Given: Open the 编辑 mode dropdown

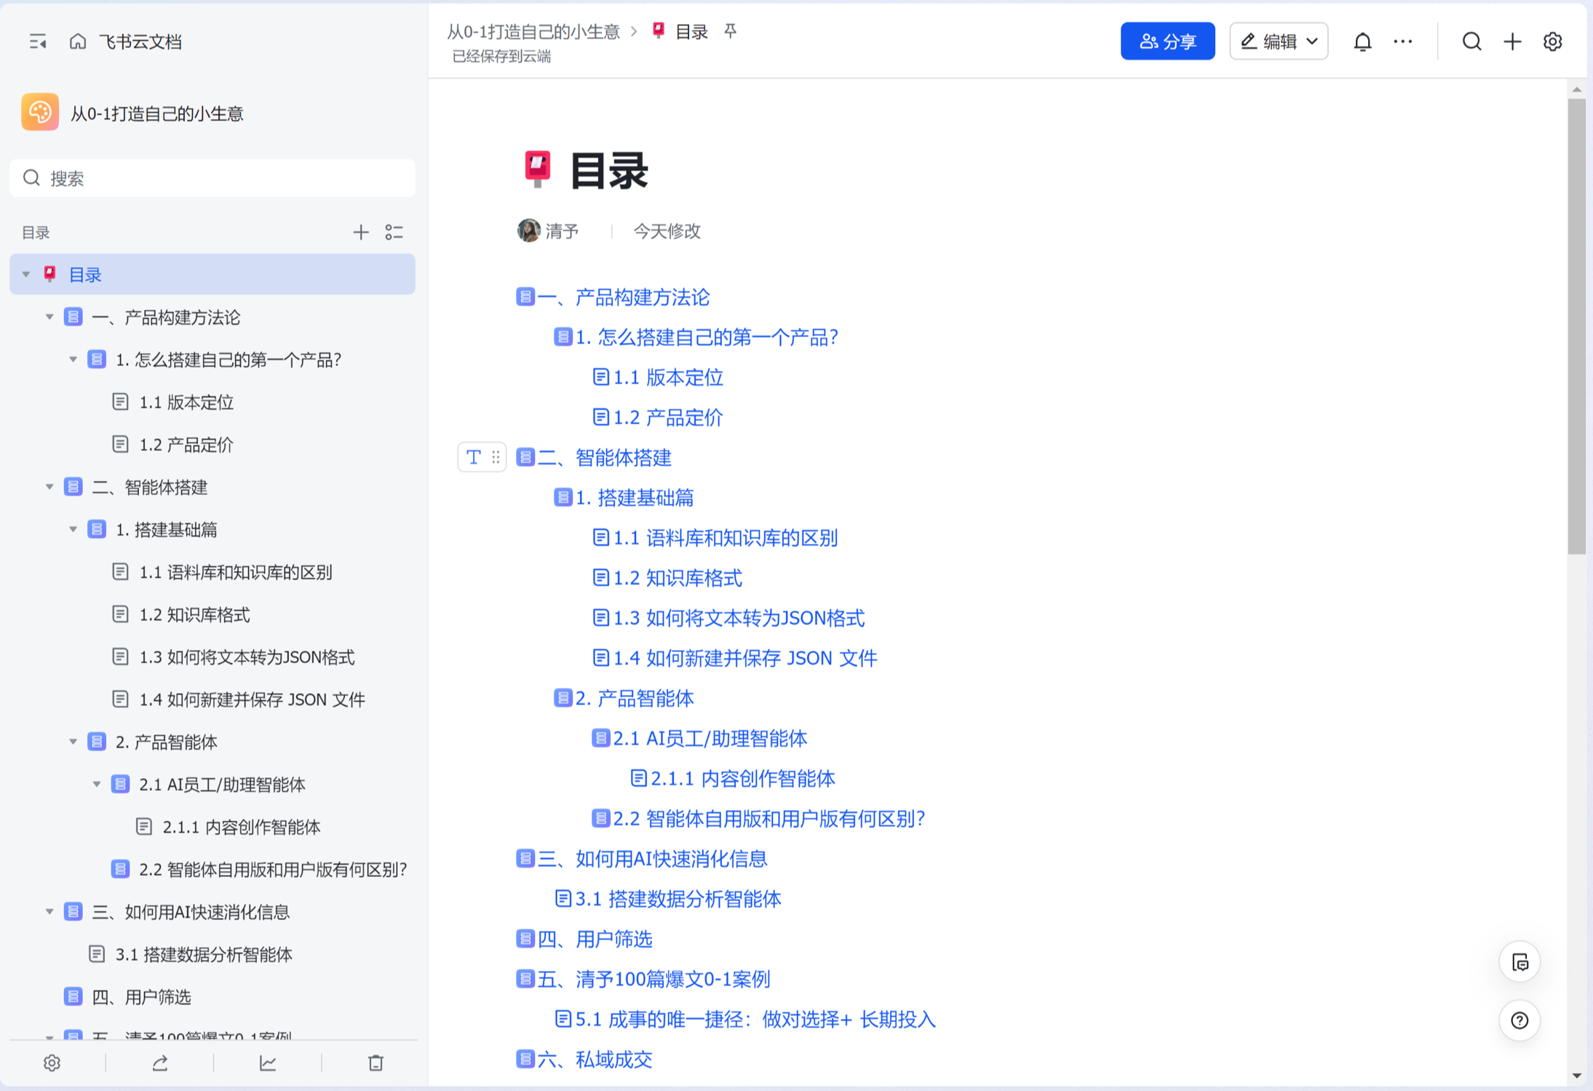Looking at the screenshot, I should [x=1279, y=41].
